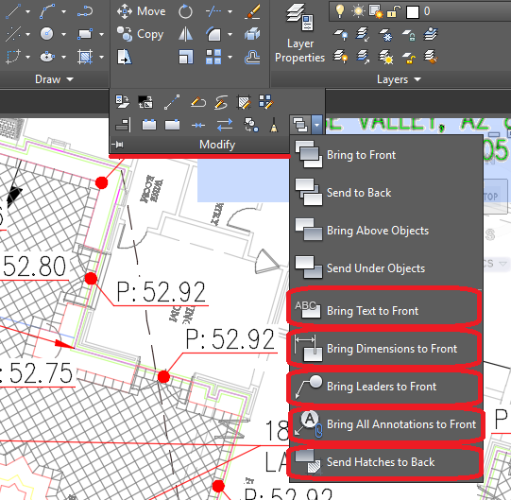
Task: Turn selected object's layer off
Action: click(340, 34)
